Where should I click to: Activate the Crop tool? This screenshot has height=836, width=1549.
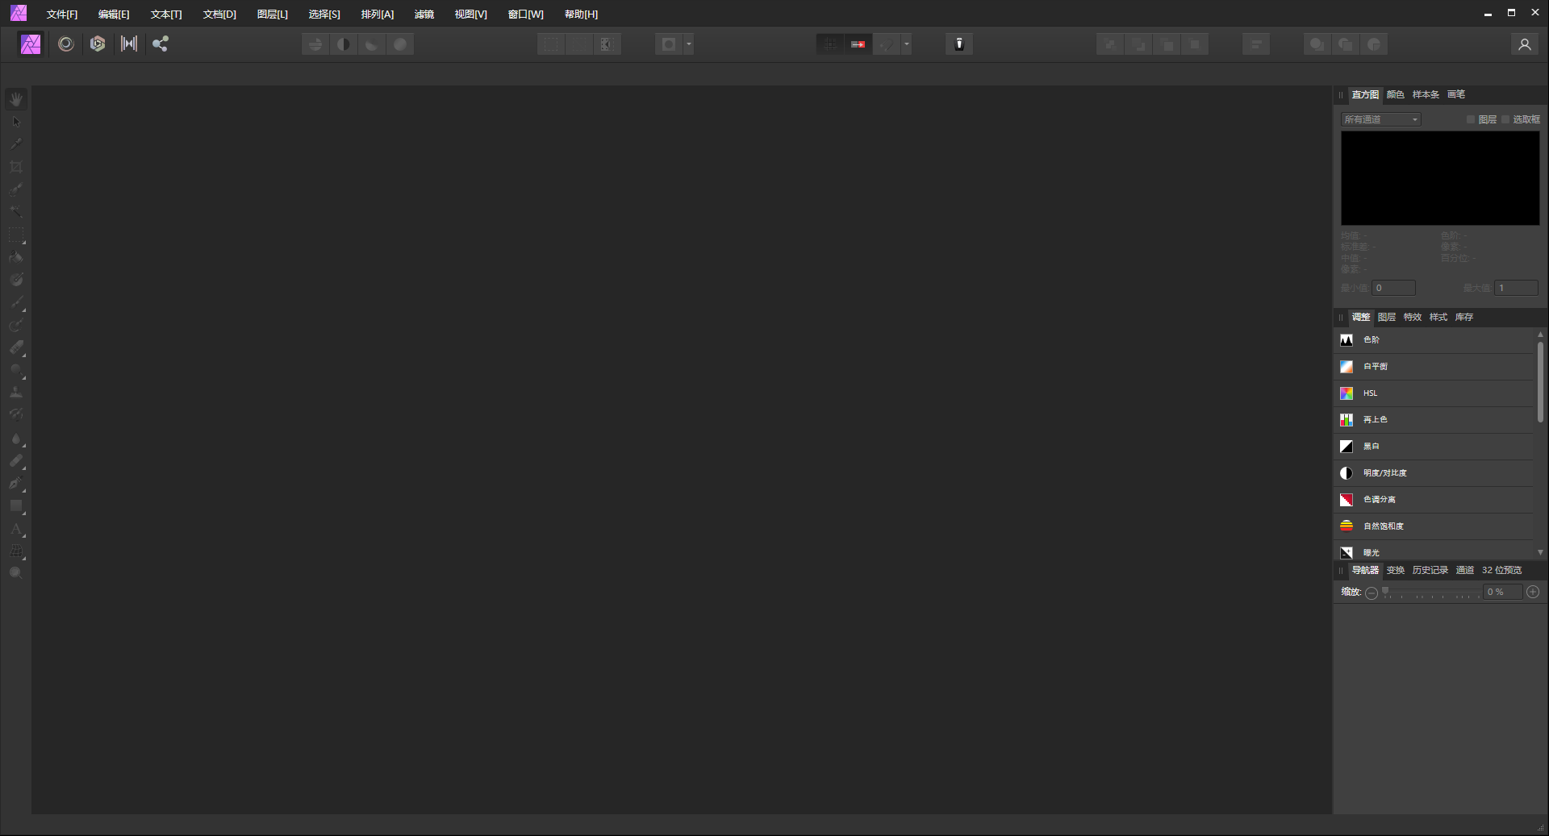(x=16, y=167)
